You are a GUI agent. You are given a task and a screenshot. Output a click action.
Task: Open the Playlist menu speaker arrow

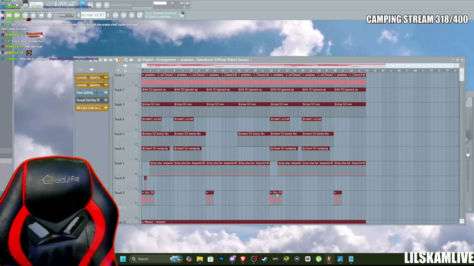139,60
